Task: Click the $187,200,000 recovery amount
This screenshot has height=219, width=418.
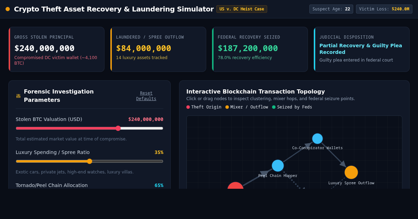Action: pyautogui.click(x=248, y=48)
